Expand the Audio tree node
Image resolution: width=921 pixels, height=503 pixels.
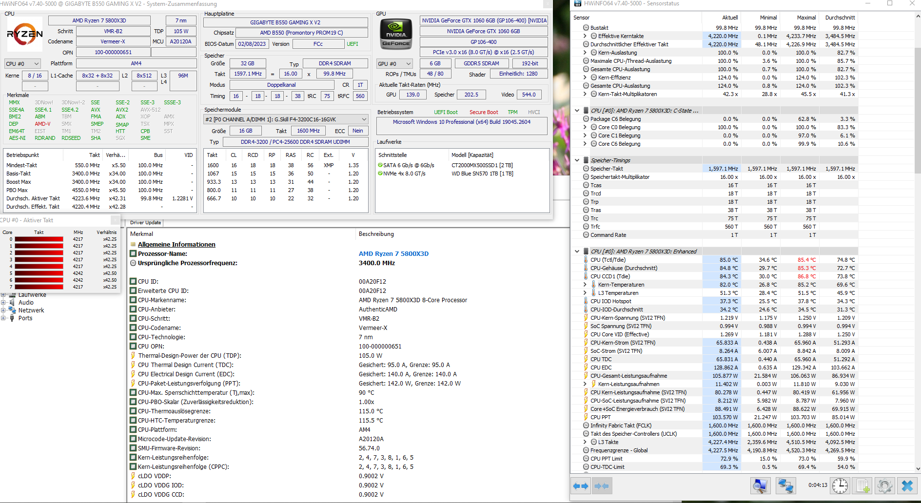tap(3, 303)
